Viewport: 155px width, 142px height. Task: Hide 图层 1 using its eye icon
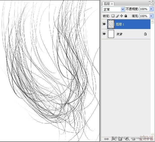[x=104, y=24]
